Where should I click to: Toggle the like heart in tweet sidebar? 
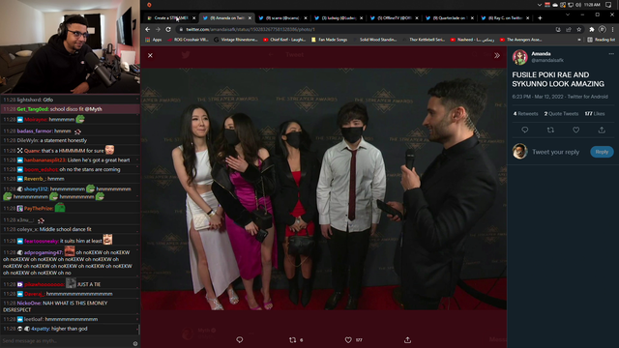576,130
